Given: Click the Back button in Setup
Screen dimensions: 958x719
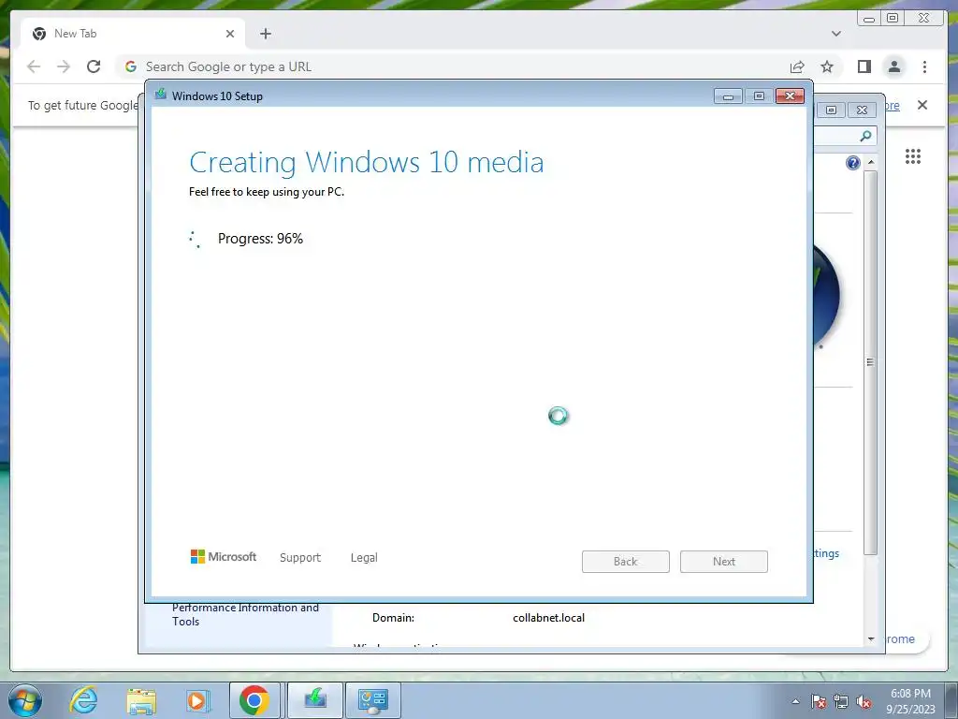Looking at the screenshot, I should [x=626, y=562].
